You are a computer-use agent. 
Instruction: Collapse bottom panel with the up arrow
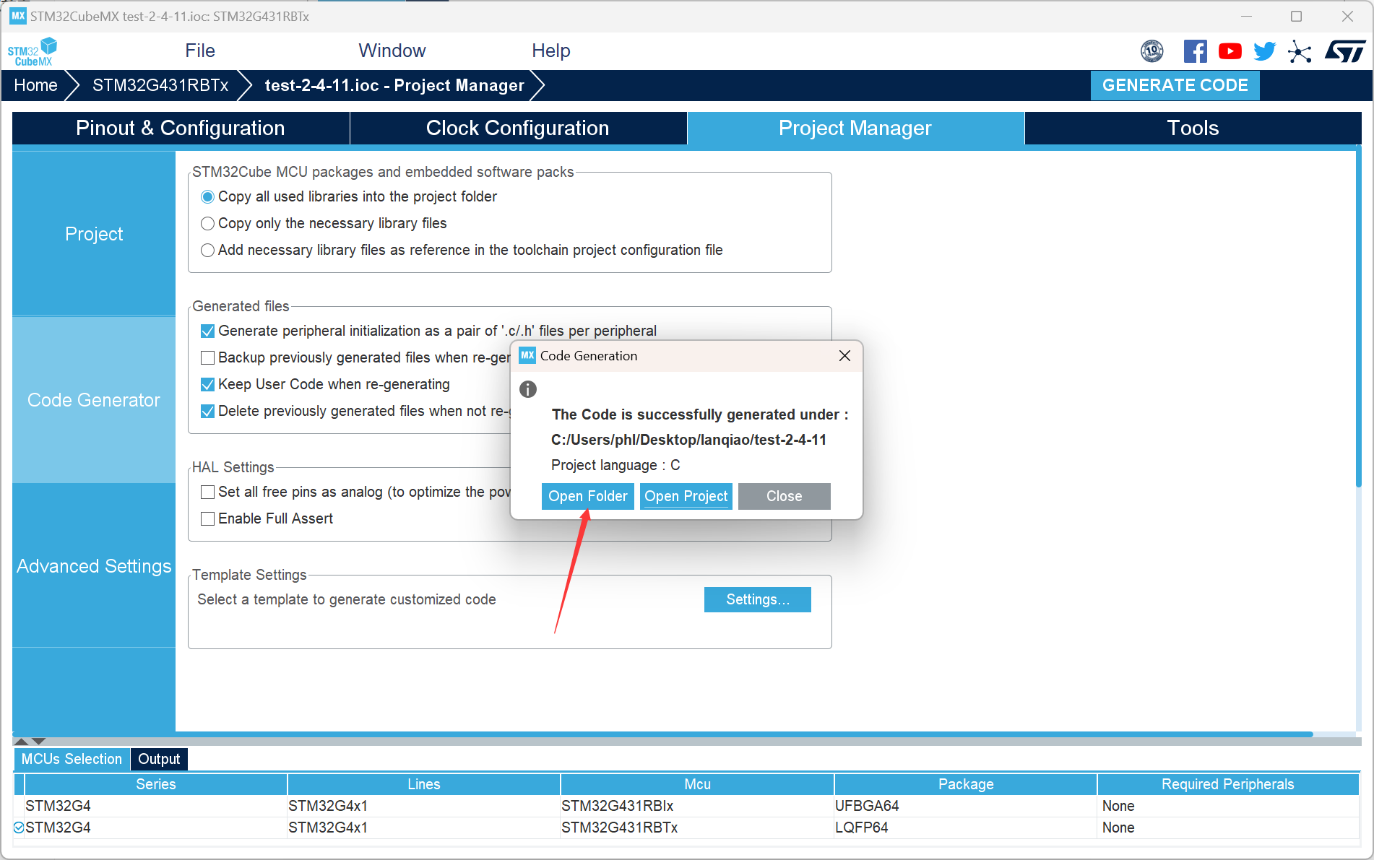22,742
